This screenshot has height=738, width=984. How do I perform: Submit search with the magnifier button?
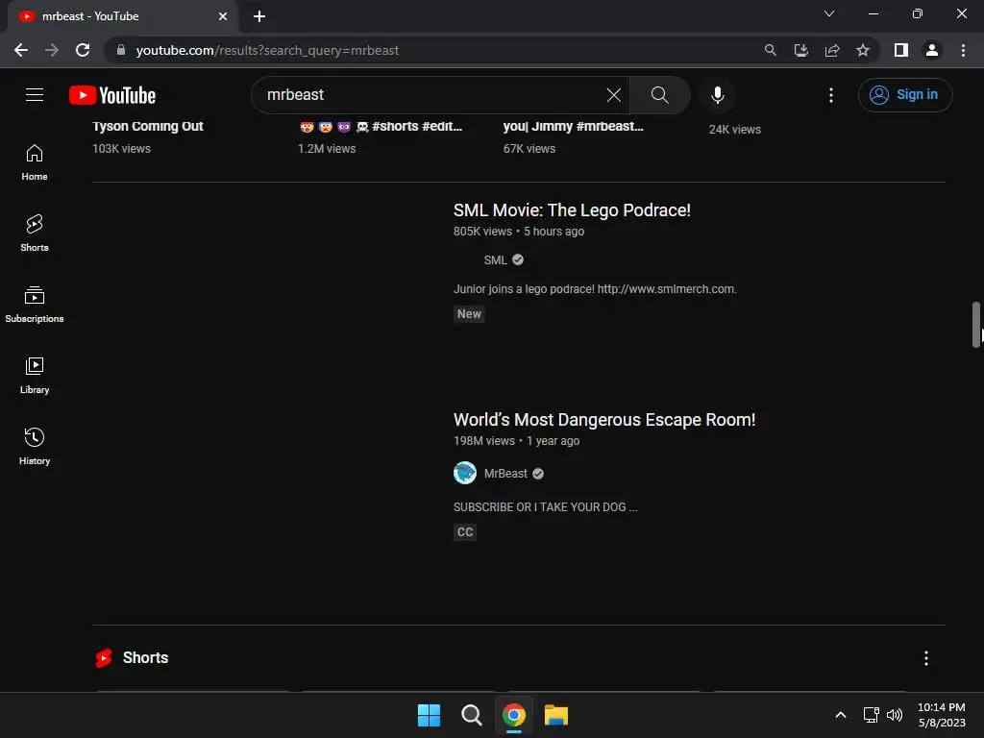[x=659, y=95]
